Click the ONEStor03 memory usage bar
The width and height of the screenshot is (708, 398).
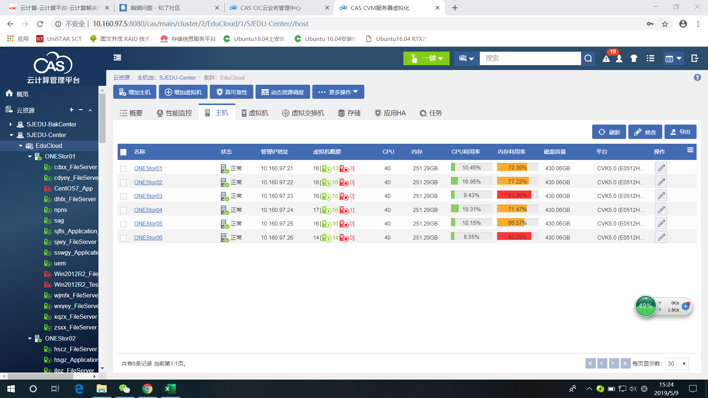(x=517, y=195)
